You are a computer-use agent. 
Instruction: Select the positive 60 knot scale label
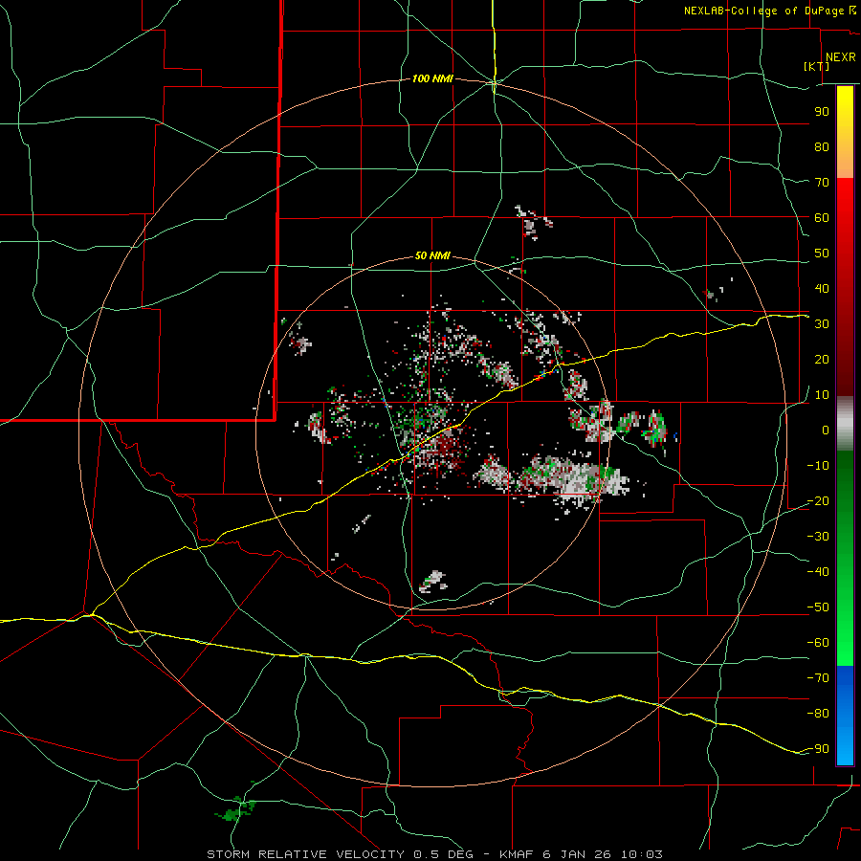pos(822,217)
